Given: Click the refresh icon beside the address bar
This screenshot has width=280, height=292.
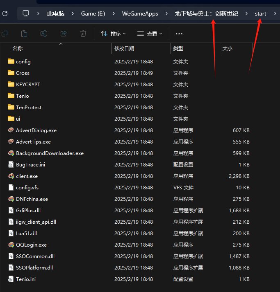Looking at the screenshot, I should (5, 13).
